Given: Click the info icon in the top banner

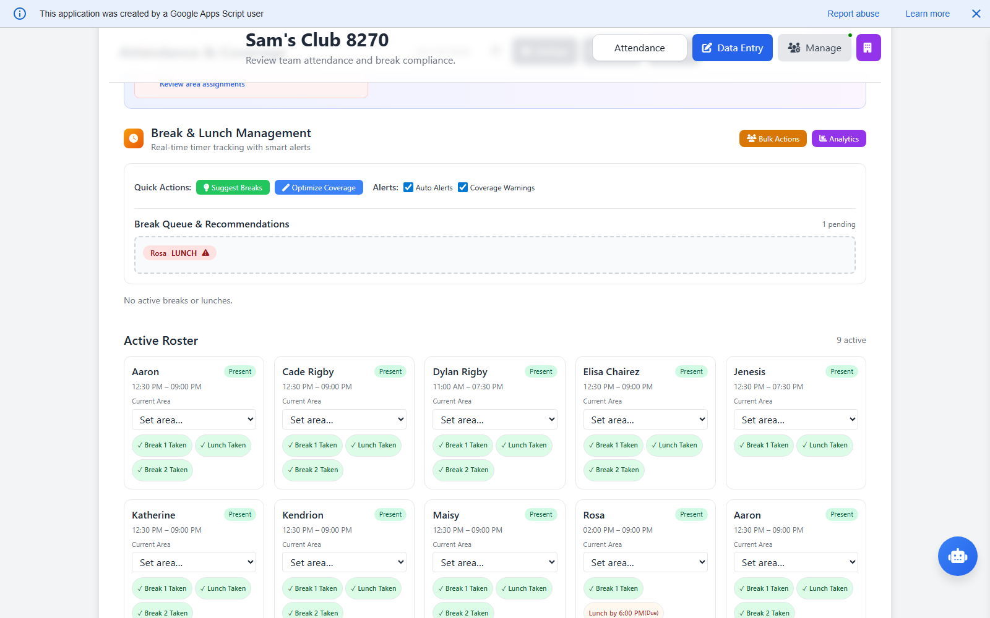Looking at the screenshot, I should click(x=19, y=14).
